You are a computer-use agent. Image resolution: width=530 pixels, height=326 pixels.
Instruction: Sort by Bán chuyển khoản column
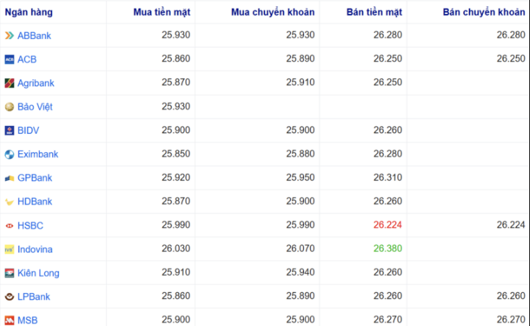pyautogui.click(x=478, y=12)
